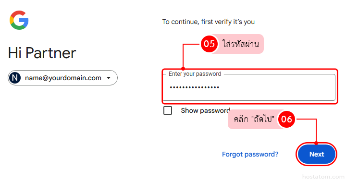Click the red 05 step badge

click(x=209, y=44)
